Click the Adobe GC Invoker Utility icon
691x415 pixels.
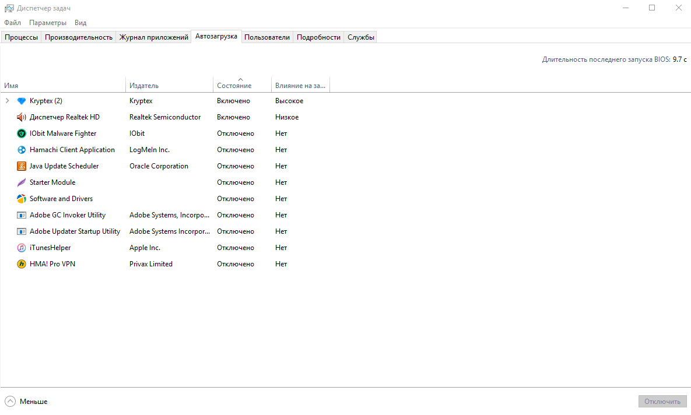(21, 215)
